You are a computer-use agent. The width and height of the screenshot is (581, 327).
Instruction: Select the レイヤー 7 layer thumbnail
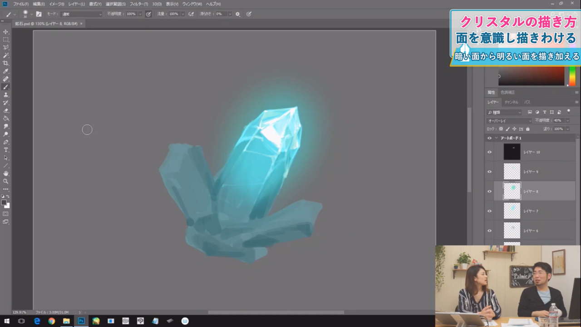click(512, 211)
